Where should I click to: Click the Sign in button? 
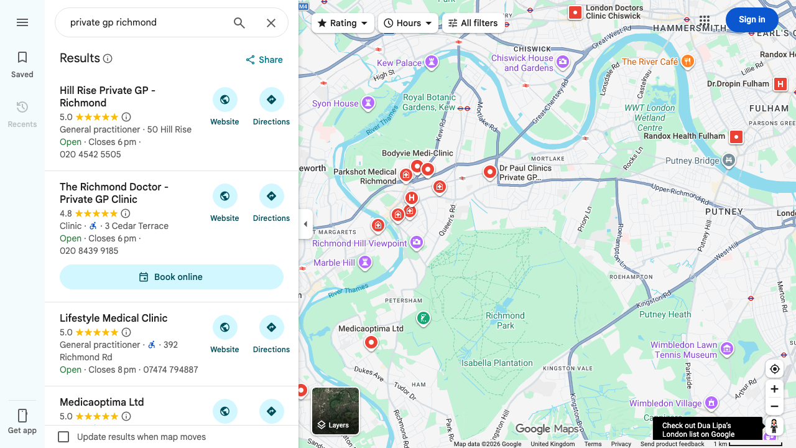point(752,20)
